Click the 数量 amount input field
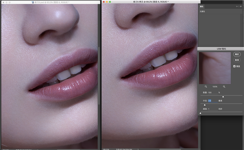 pos(213,92)
